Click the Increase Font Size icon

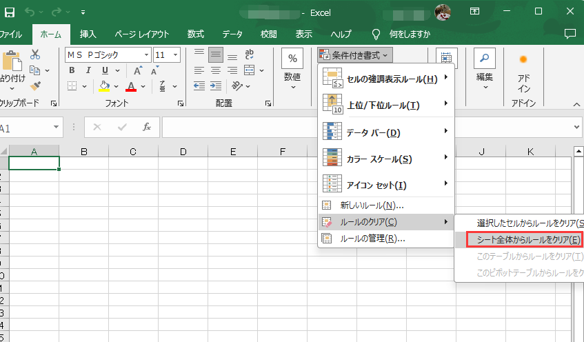[x=137, y=70]
